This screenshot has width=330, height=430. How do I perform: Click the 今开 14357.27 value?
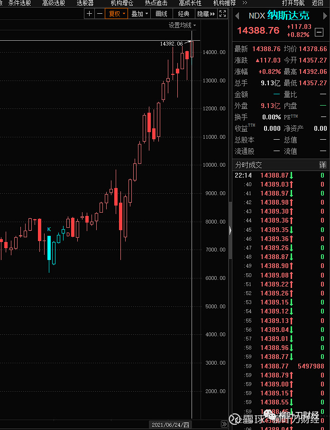coord(313,60)
